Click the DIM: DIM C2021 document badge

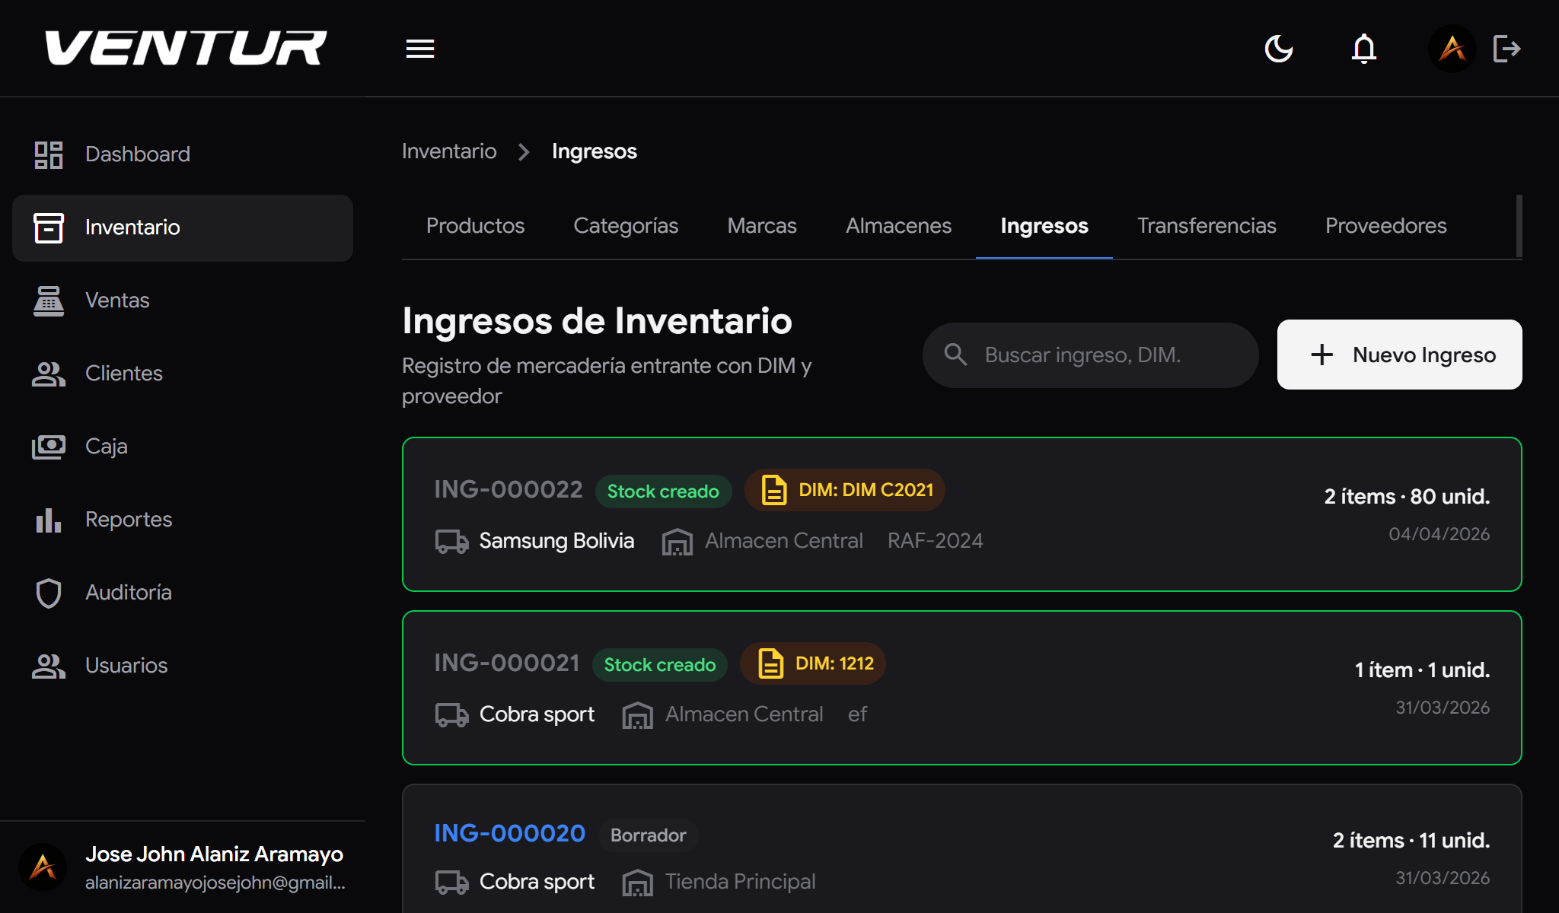tap(844, 490)
